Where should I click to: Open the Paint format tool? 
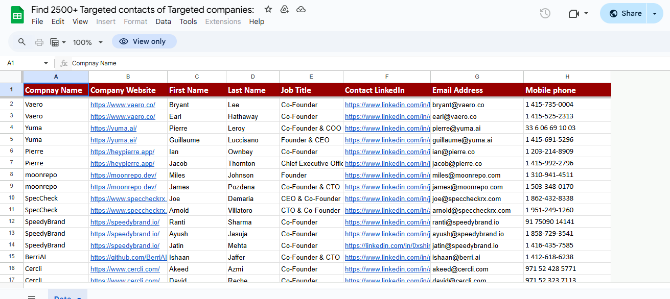pyautogui.click(x=56, y=41)
